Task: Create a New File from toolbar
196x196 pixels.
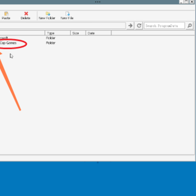Action: (x=67, y=16)
